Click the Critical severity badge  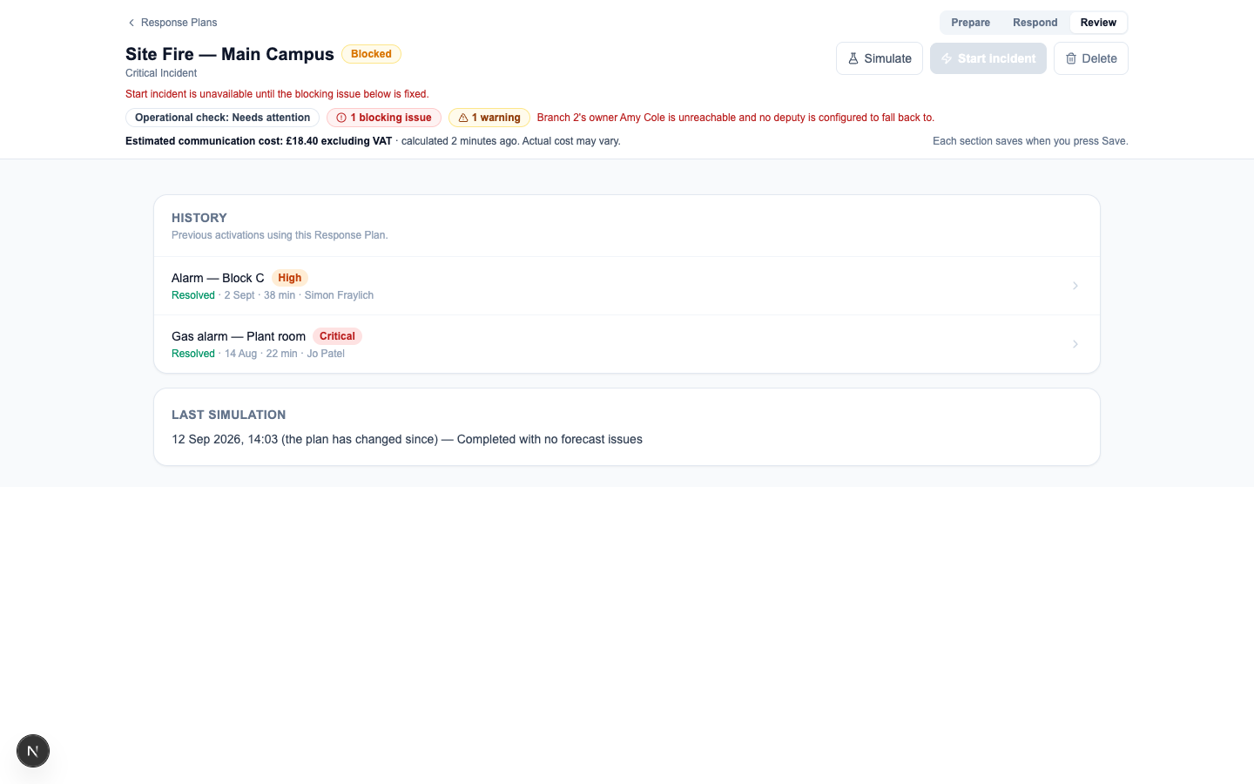click(x=337, y=336)
